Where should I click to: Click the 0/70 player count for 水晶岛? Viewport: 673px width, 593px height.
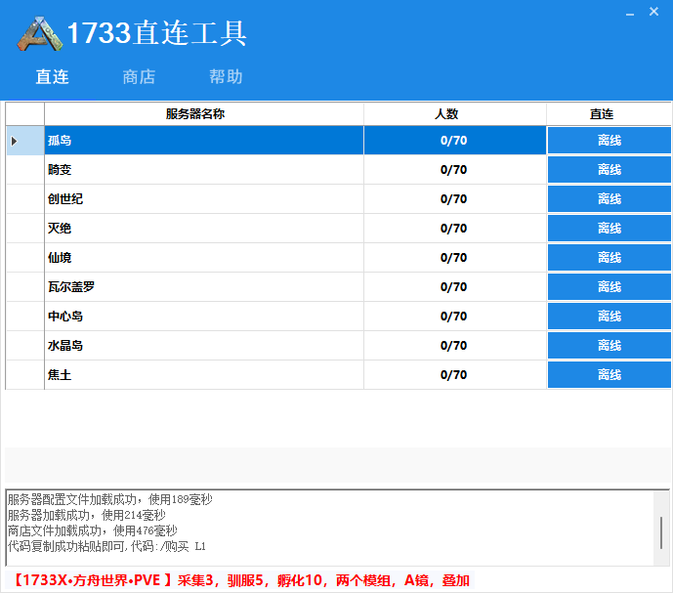click(453, 345)
